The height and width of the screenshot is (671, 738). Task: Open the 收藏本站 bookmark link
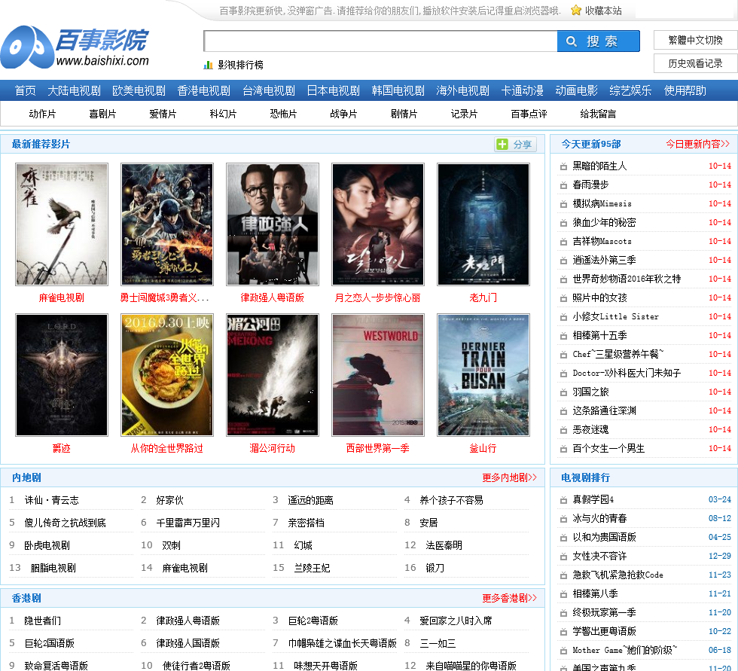603,11
